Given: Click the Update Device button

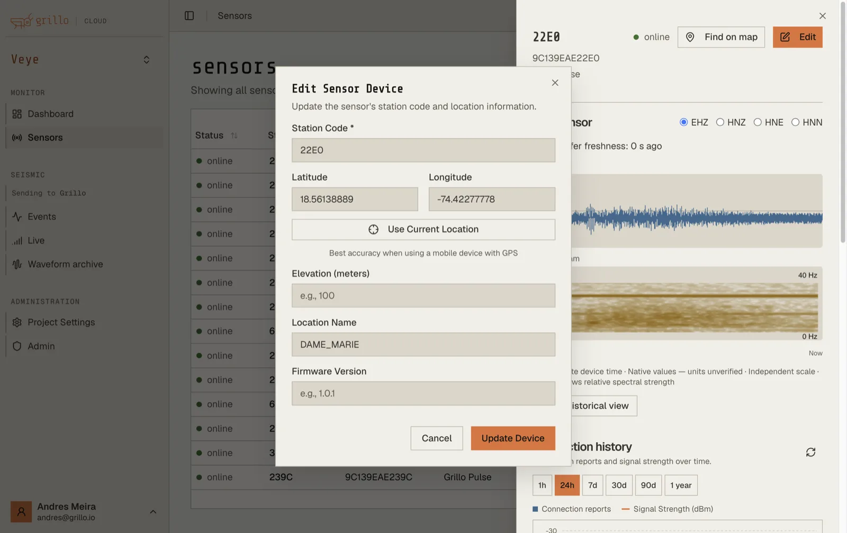Looking at the screenshot, I should coord(513,438).
